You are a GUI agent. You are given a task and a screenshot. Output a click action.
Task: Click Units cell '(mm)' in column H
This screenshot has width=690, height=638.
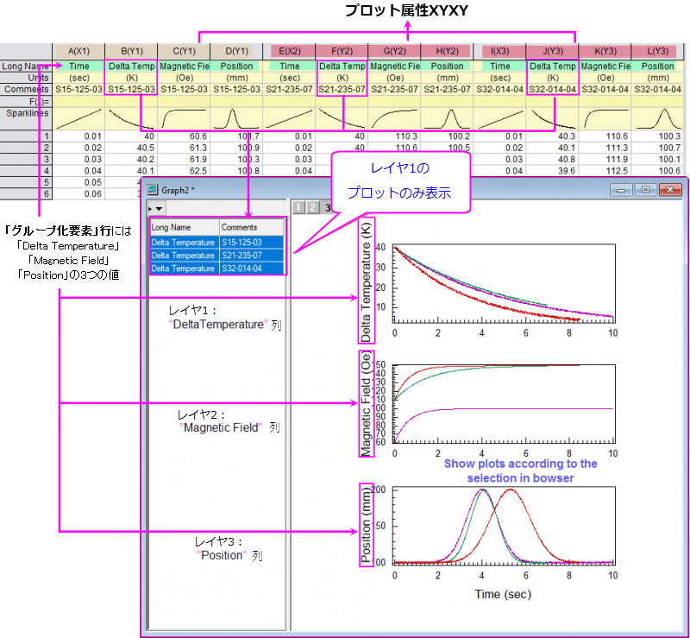pyautogui.click(x=447, y=78)
